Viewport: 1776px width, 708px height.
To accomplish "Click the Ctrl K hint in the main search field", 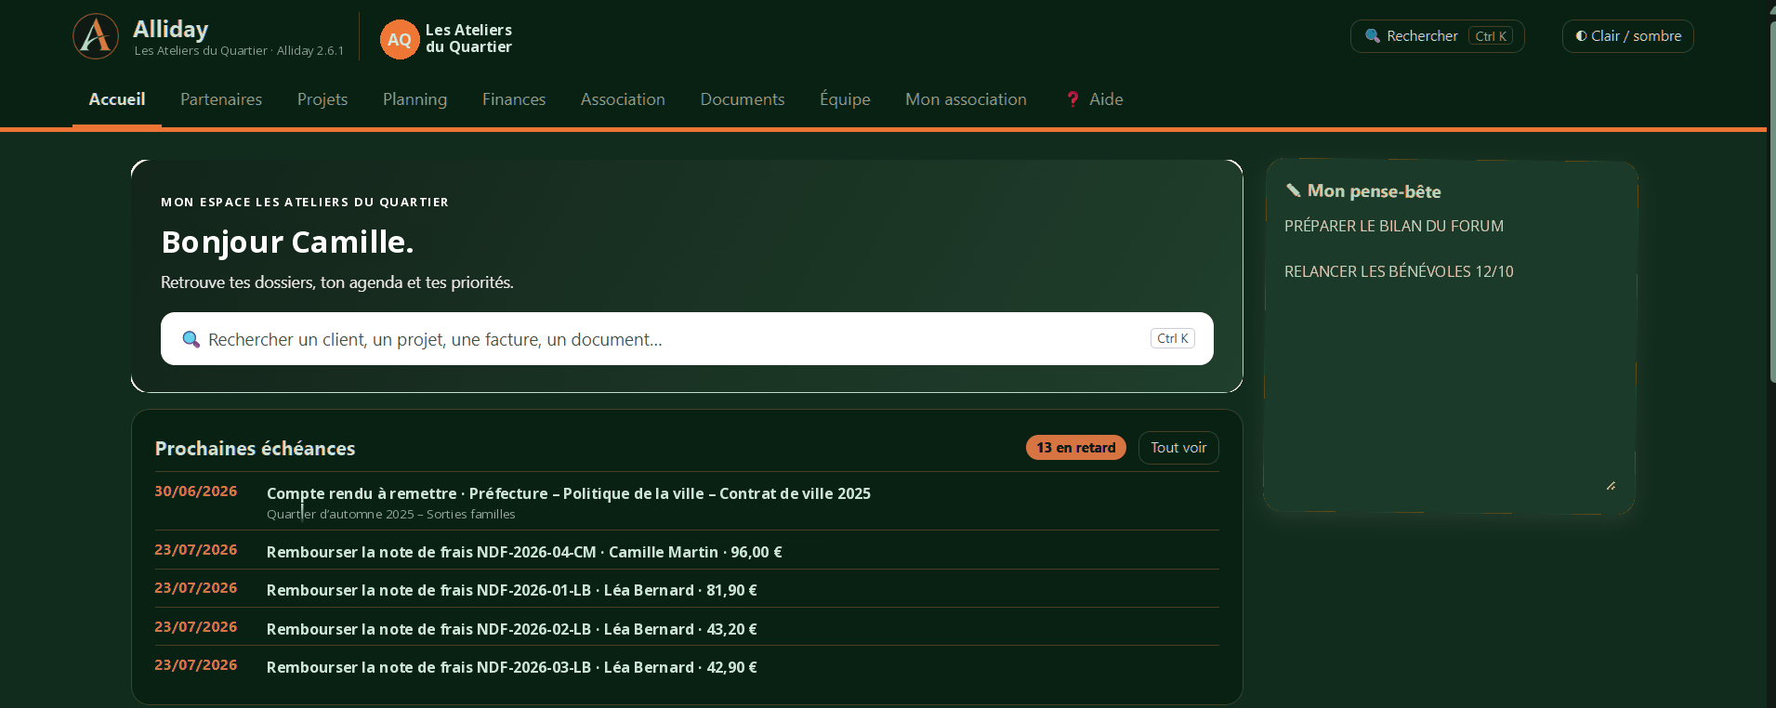I will point(1173,338).
